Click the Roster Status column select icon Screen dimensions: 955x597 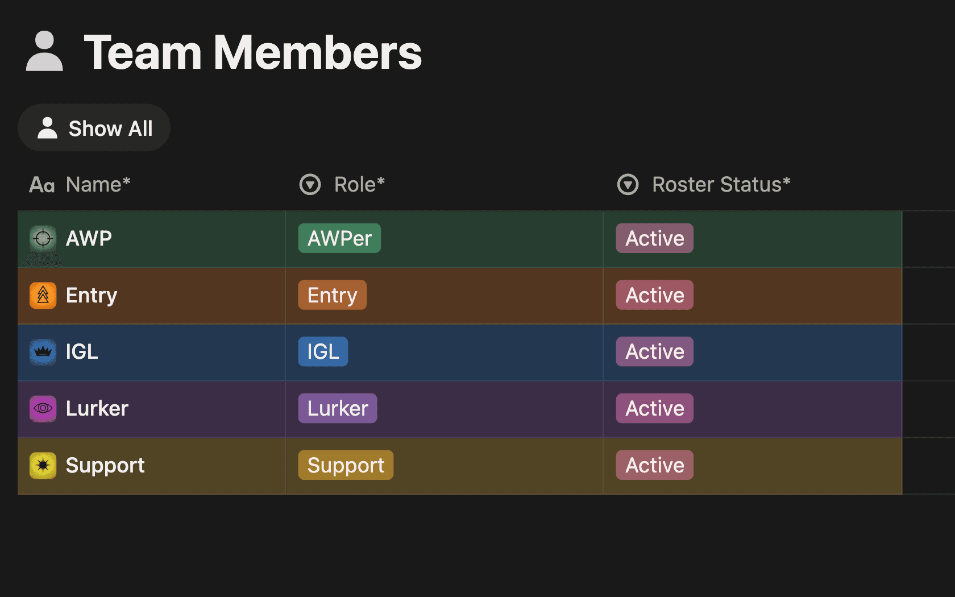pyautogui.click(x=628, y=185)
